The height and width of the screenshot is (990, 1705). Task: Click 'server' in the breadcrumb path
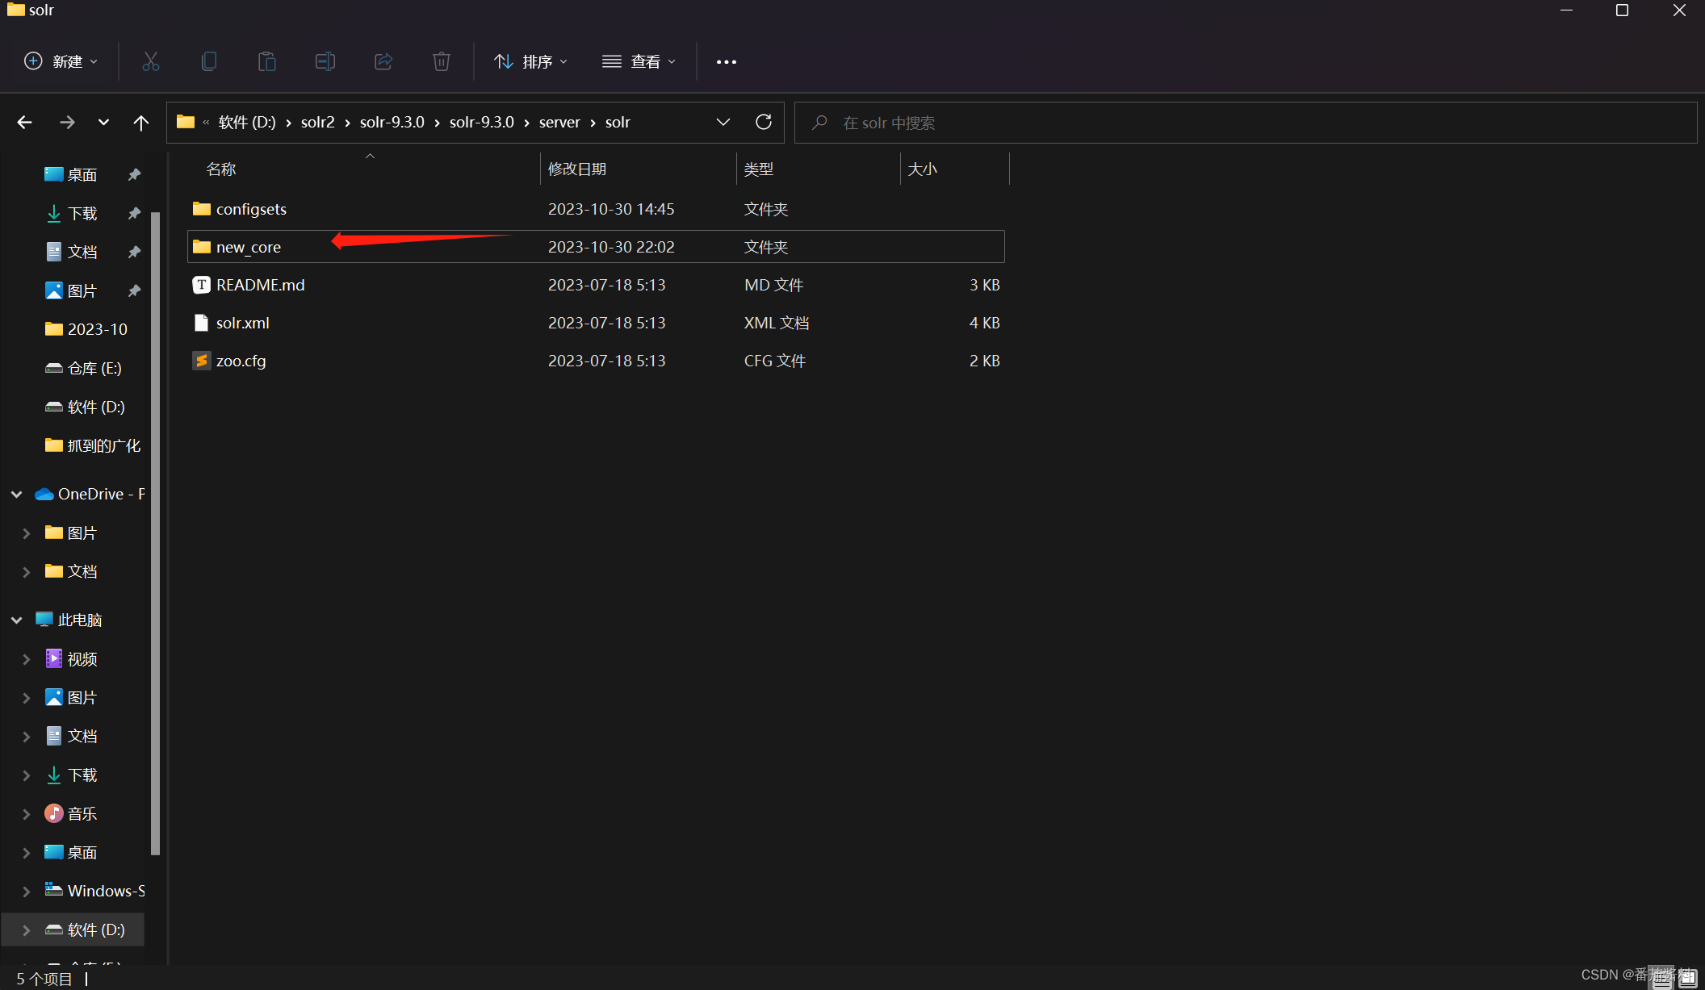[559, 122]
